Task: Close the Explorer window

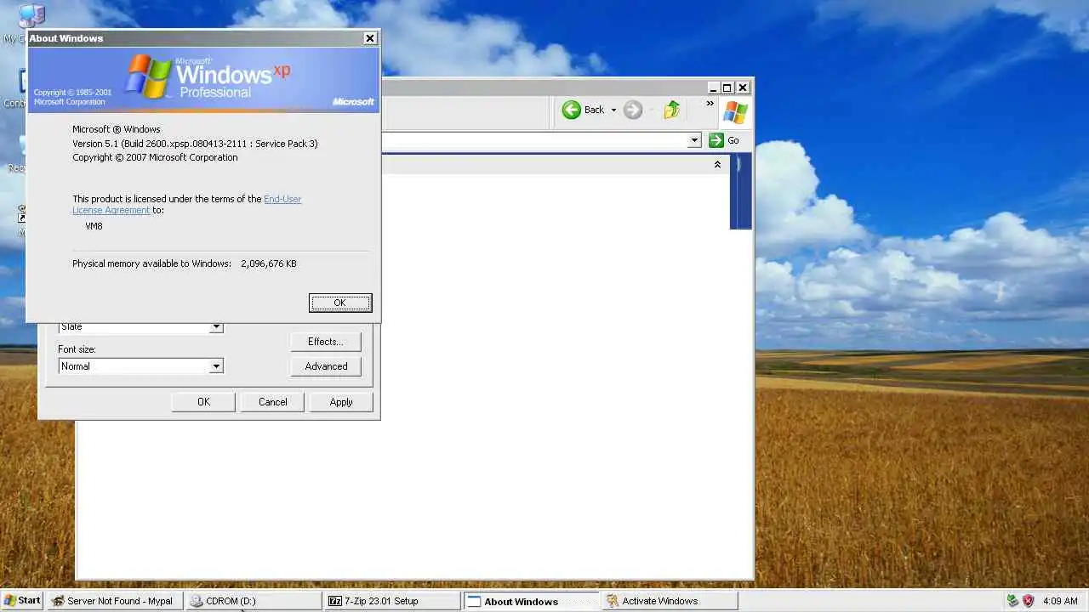Action: click(743, 88)
